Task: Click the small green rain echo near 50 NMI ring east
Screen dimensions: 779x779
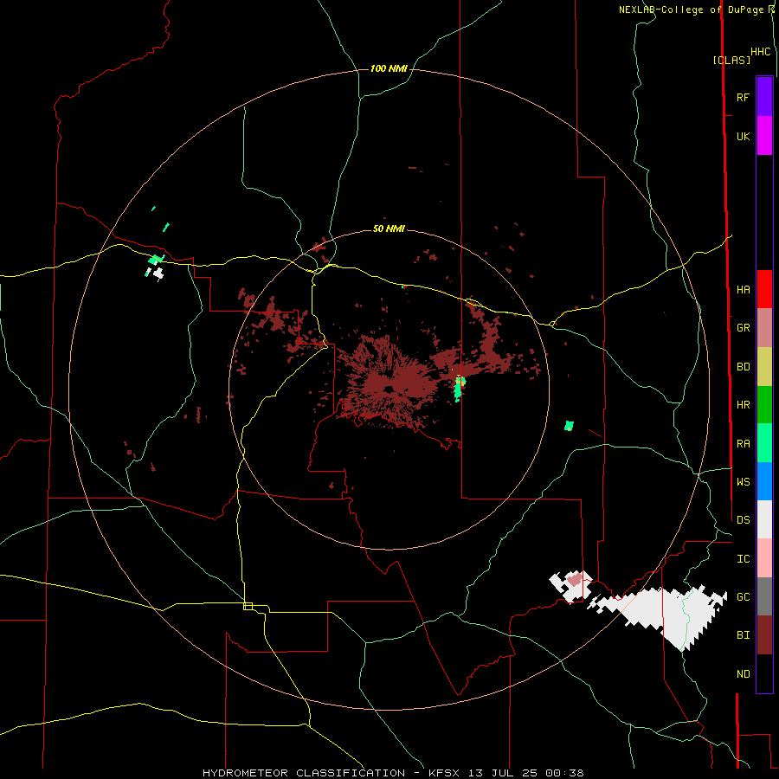Action: 569,426
